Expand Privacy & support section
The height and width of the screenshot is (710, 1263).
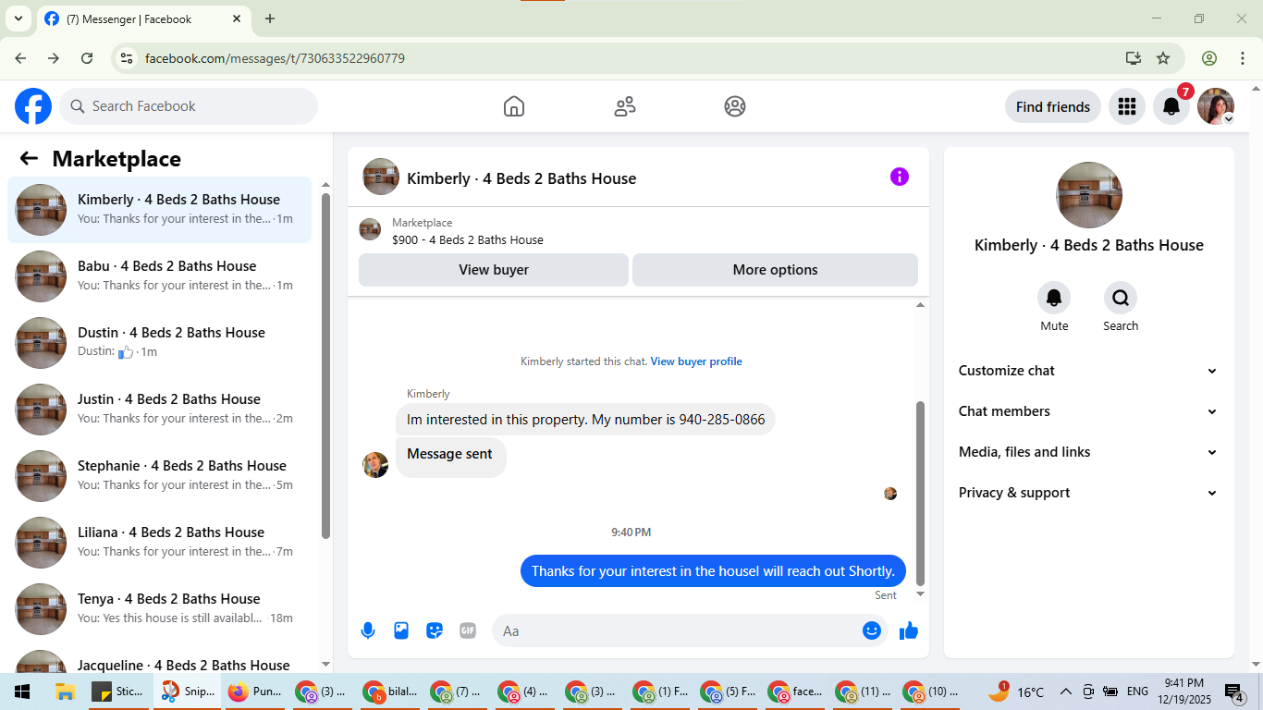[1088, 493]
